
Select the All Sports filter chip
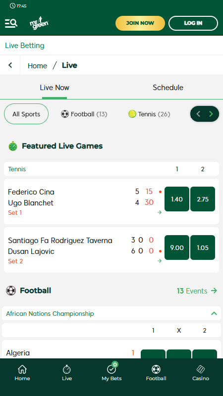26,114
